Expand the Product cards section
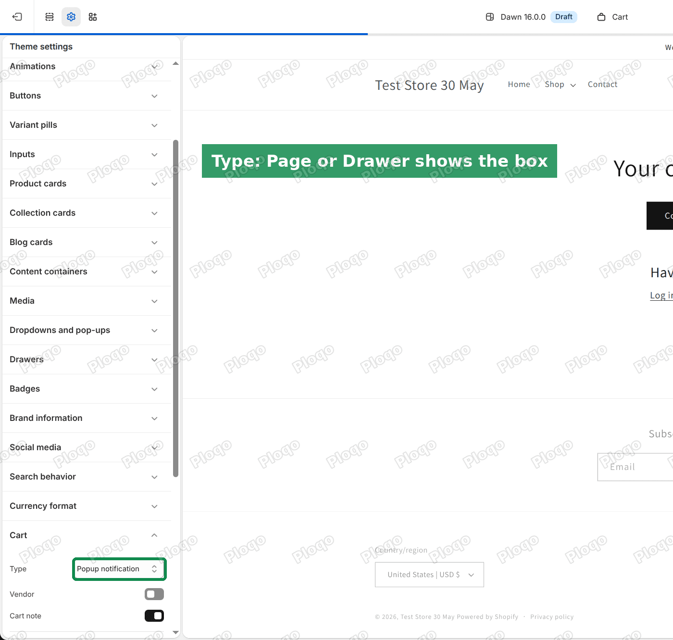Image resolution: width=673 pixels, height=640 pixels. coord(87,184)
